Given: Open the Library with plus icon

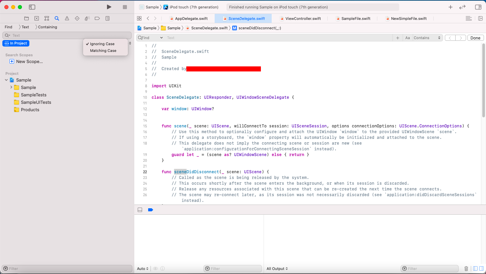Looking at the screenshot, I should coord(450,7).
